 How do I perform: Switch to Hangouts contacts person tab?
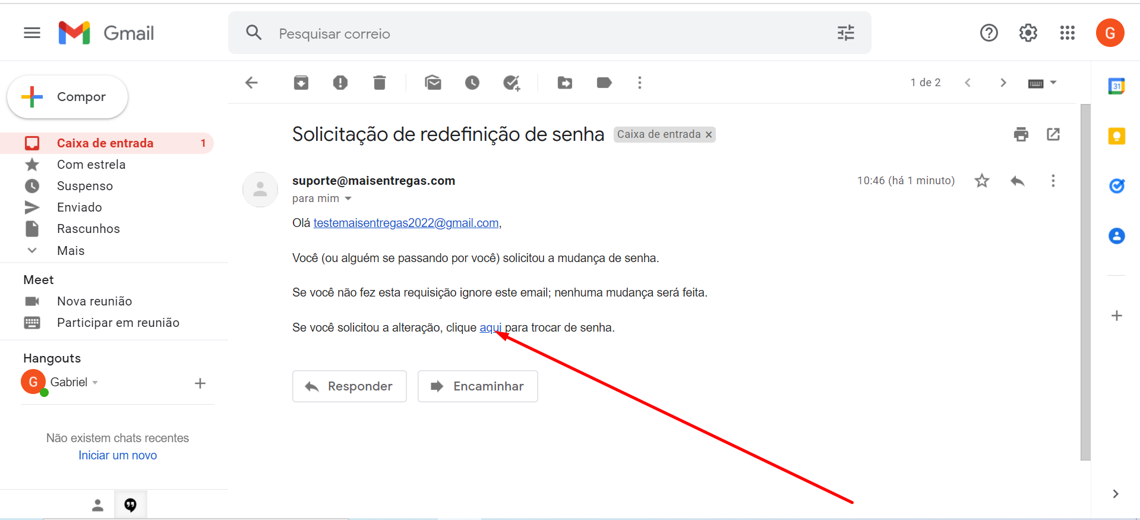[98, 505]
